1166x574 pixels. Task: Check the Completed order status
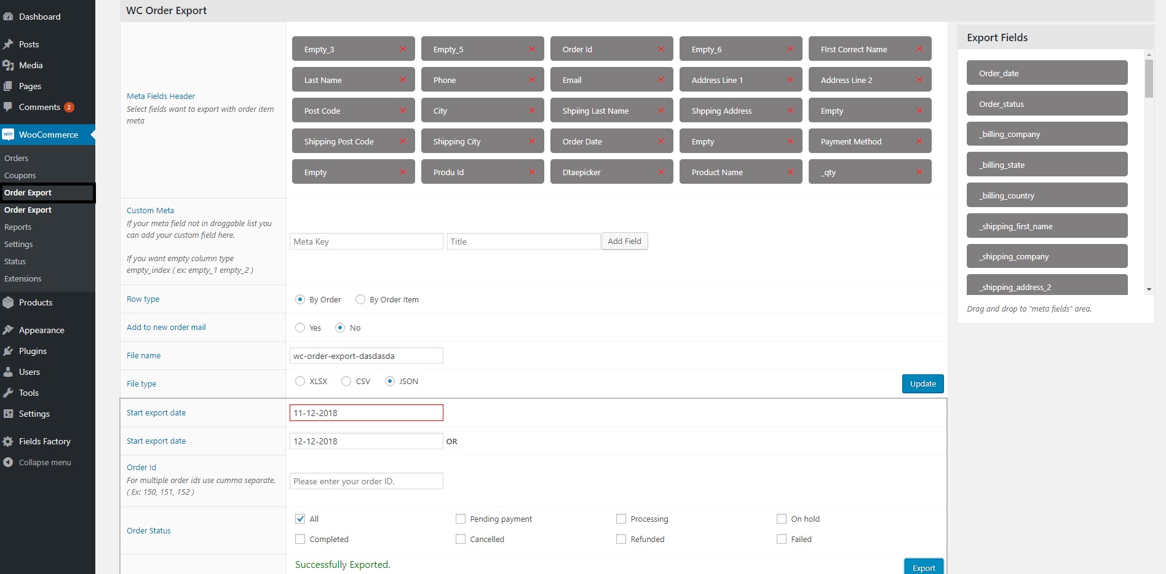(300, 539)
